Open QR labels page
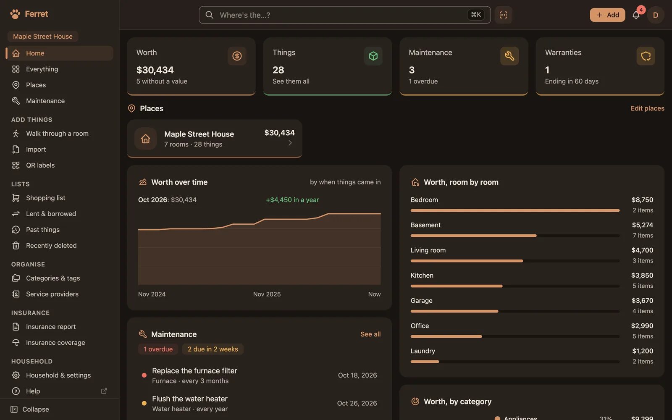672x420 pixels. [x=60, y=165]
